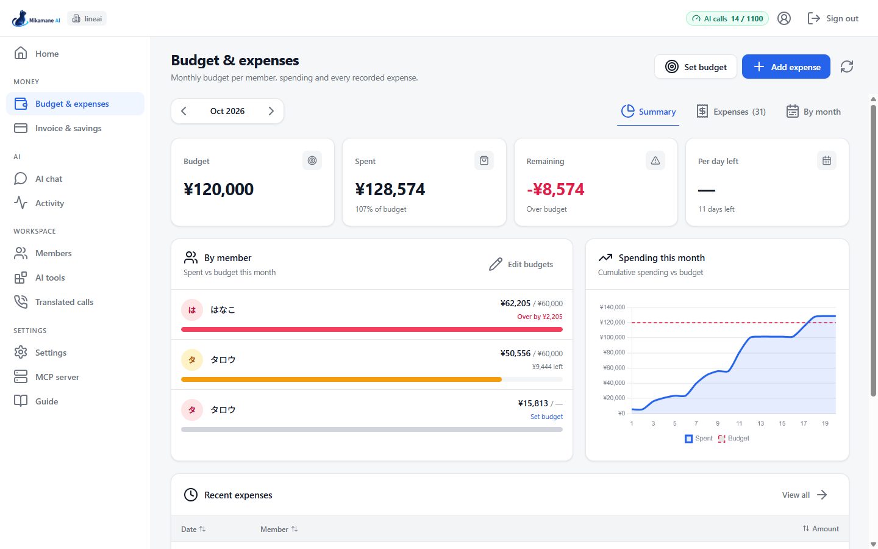Open the Guide page
This screenshot has width=878, height=549.
75,401
